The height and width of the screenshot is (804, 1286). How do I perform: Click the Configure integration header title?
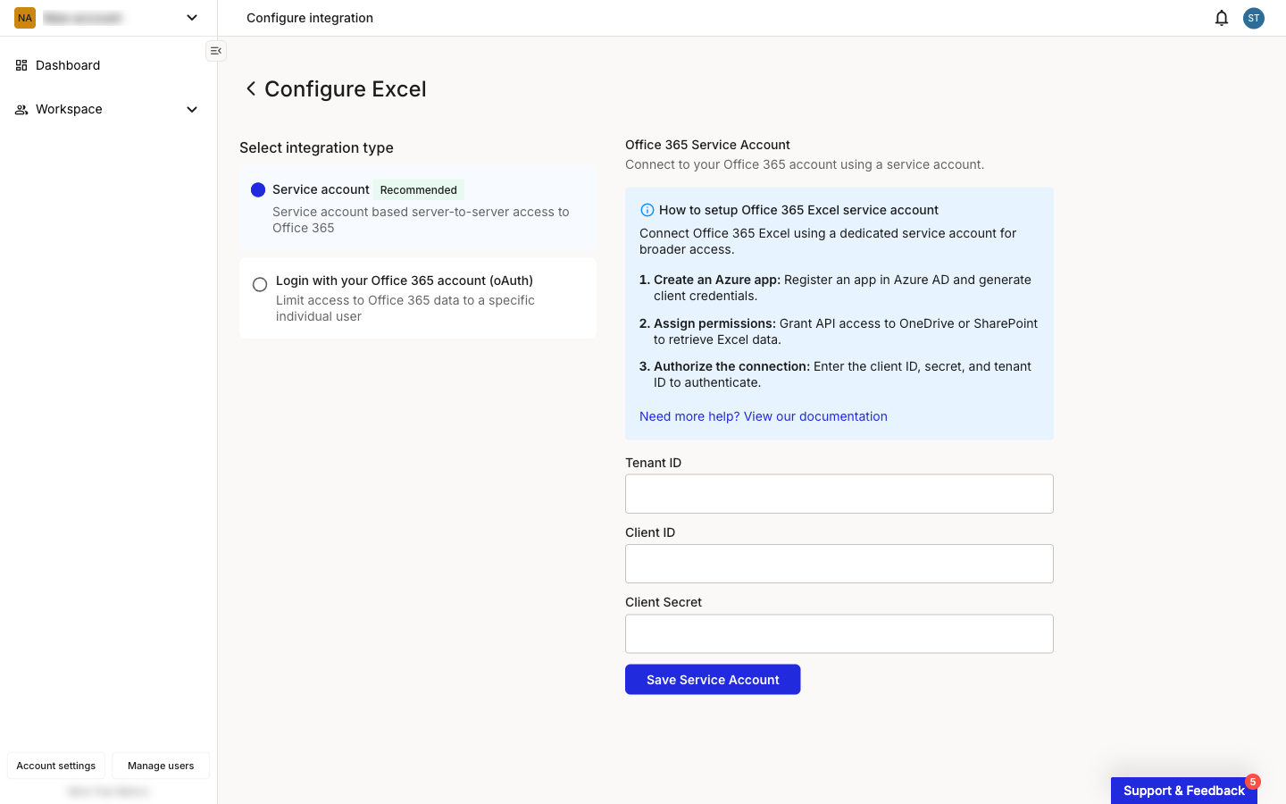point(310,18)
